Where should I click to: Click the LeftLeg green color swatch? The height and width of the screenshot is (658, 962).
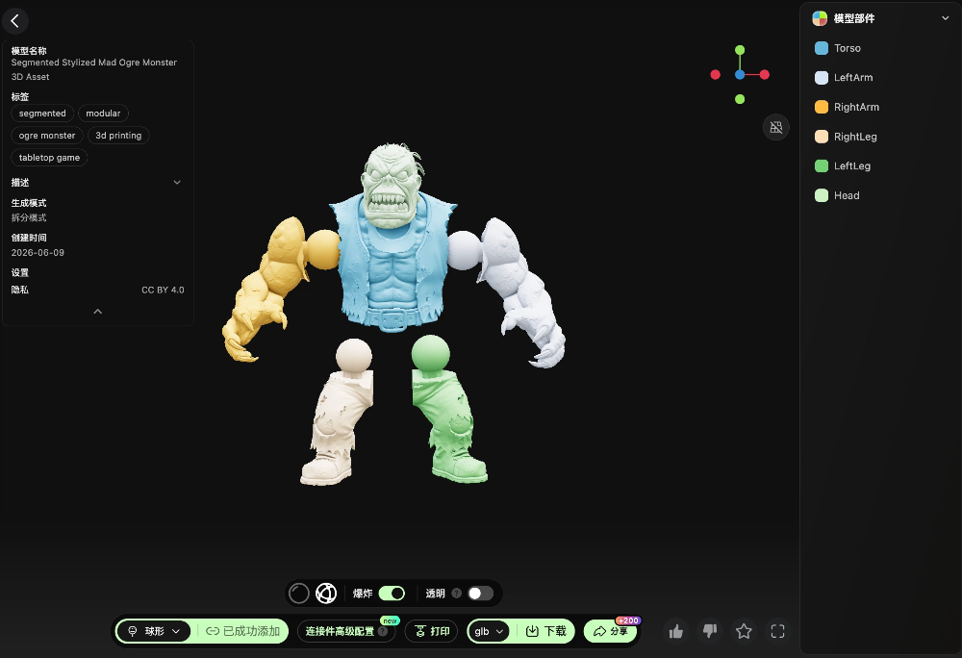click(x=821, y=165)
